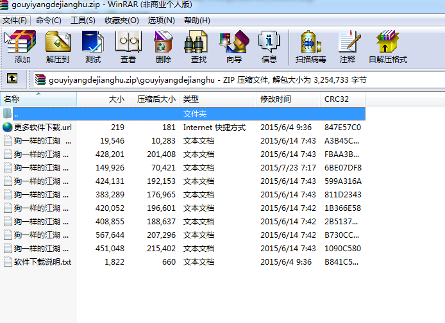
Task: Select the parent folder '..' icon
Action: (x=7, y=113)
